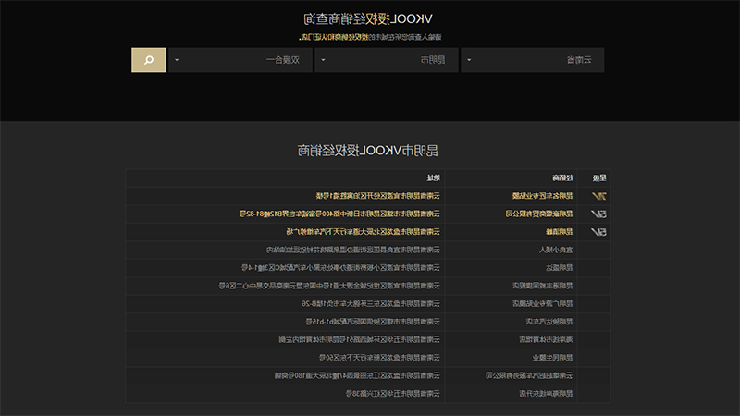Click the VKOOL授权经销商查询 page title

click(367, 18)
